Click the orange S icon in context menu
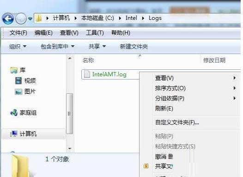Screen dimensions: 243x177 point(146,166)
